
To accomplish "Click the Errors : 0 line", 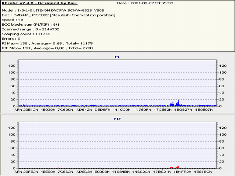I will (11, 39).
